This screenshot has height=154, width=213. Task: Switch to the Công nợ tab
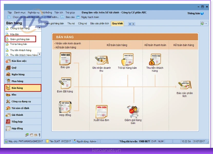coord(82,24)
